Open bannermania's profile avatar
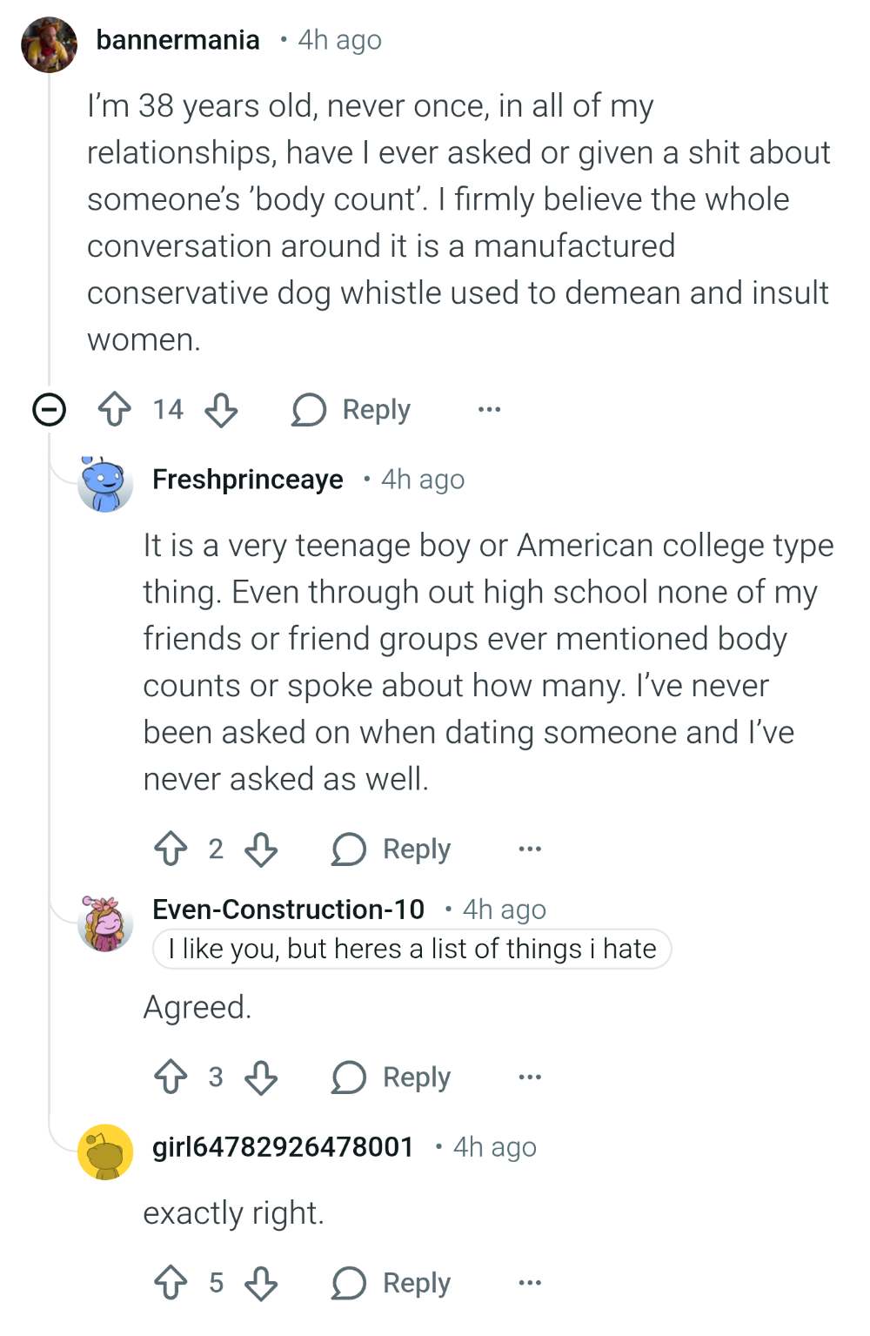This screenshot has width=870, height=1336. pyautogui.click(x=50, y=44)
